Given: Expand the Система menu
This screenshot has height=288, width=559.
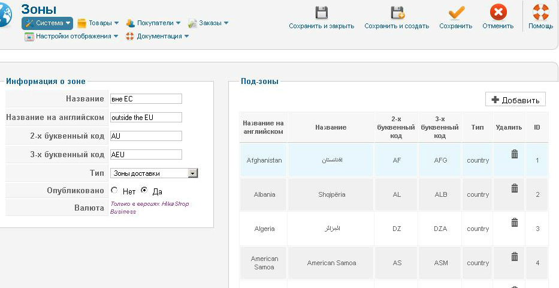Looking at the screenshot, I should [x=68, y=23].
